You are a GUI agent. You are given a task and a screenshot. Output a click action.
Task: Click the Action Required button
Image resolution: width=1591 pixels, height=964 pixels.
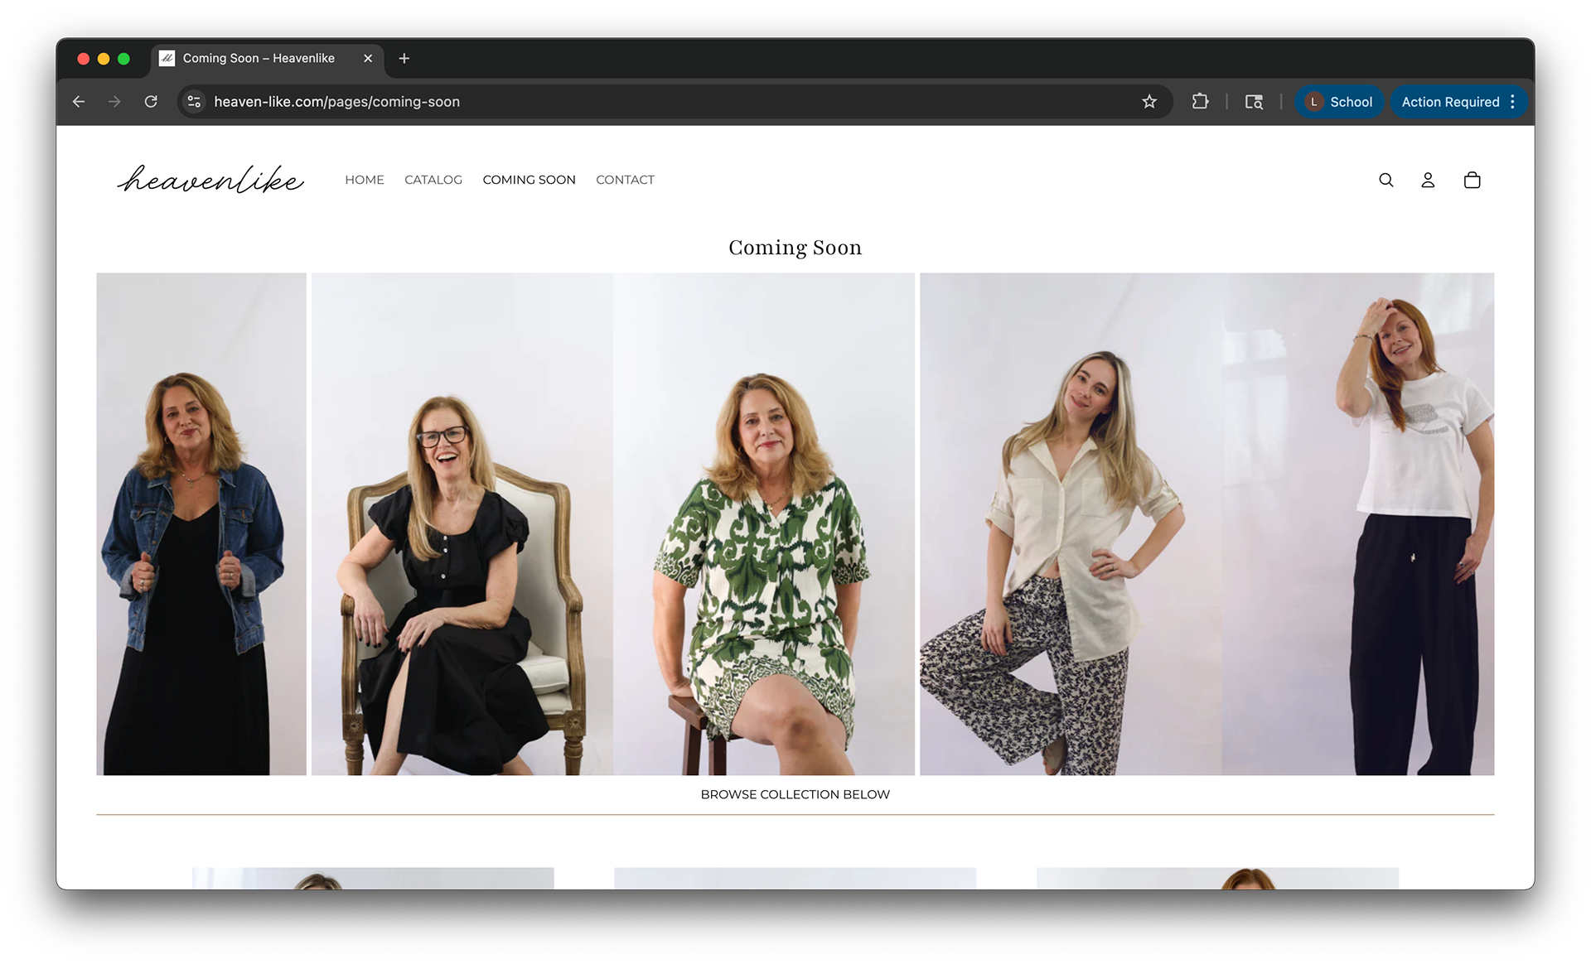pyautogui.click(x=1450, y=102)
